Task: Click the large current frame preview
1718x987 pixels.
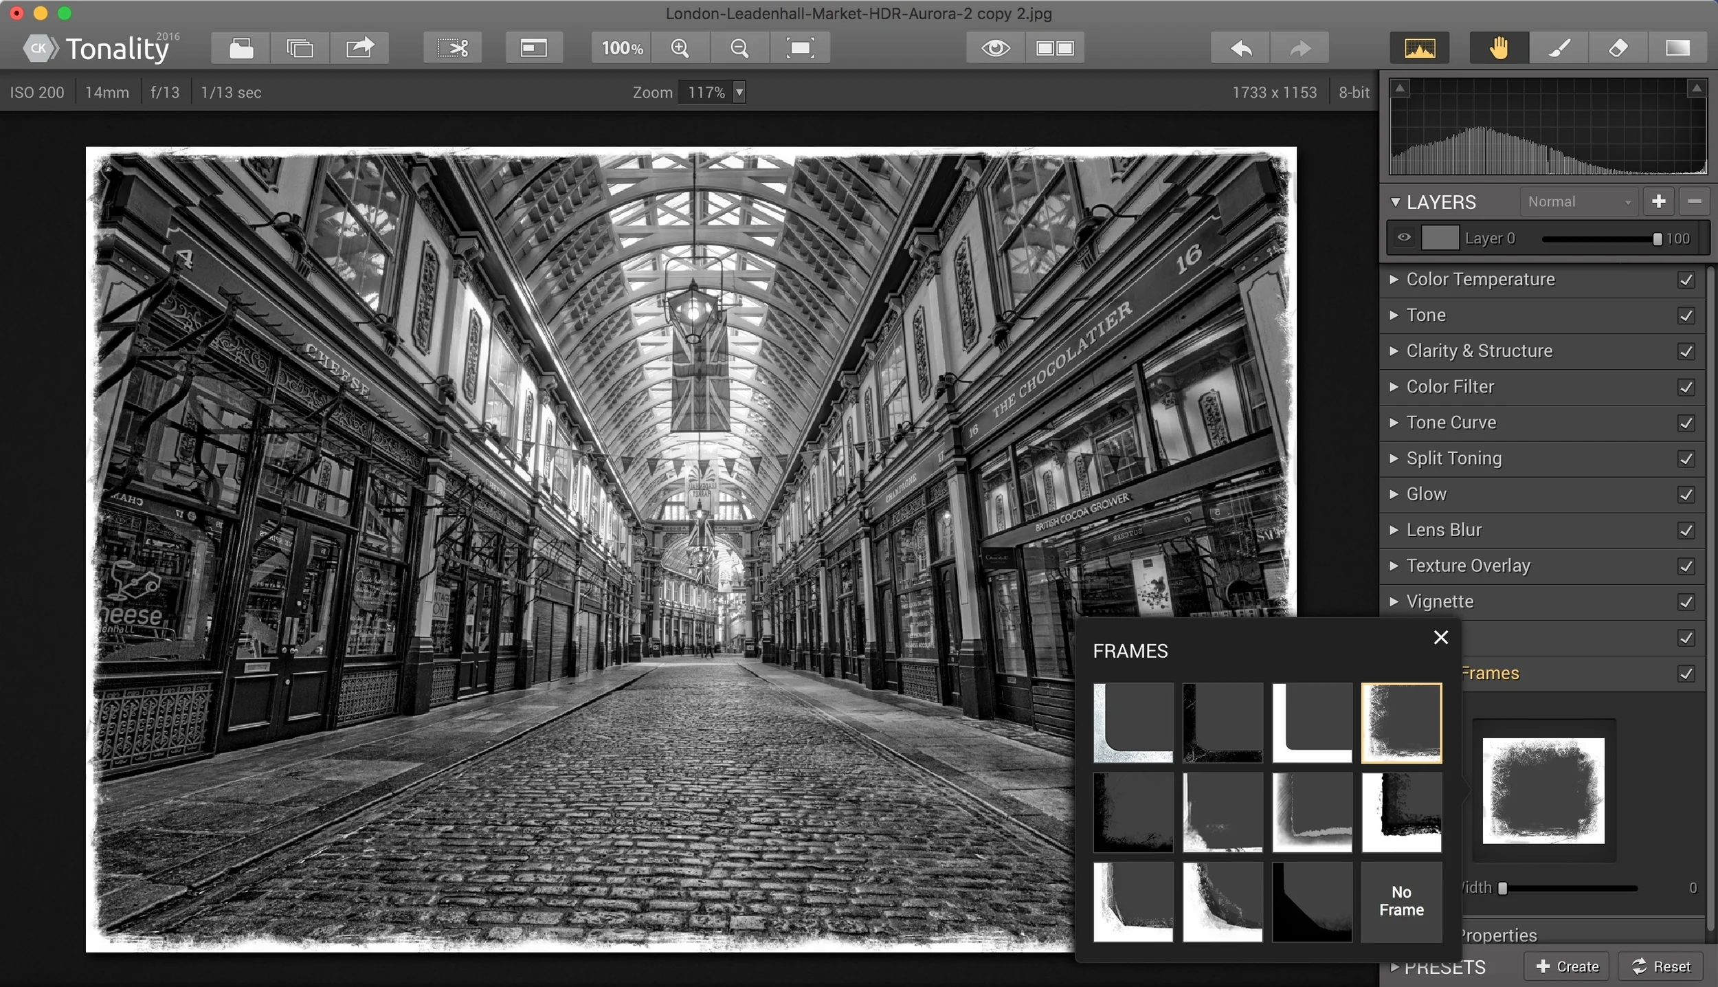Action: click(1543, 790)
